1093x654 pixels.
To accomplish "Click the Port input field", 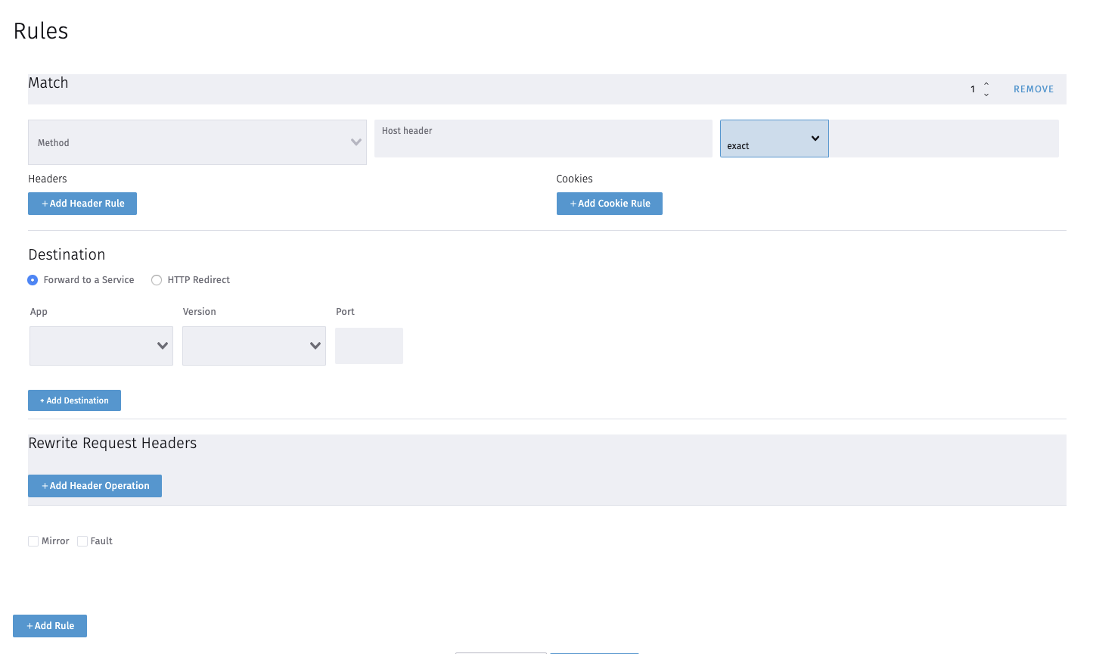I will point(369,346).
